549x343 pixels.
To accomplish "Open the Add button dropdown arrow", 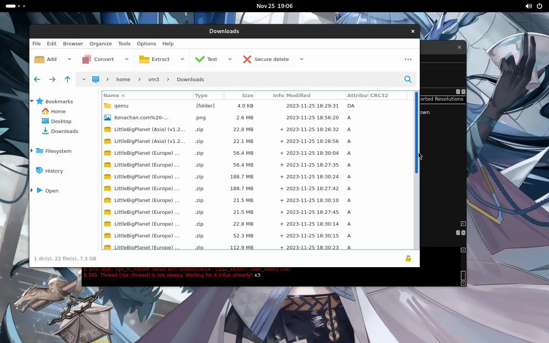I will click(69, 59).
